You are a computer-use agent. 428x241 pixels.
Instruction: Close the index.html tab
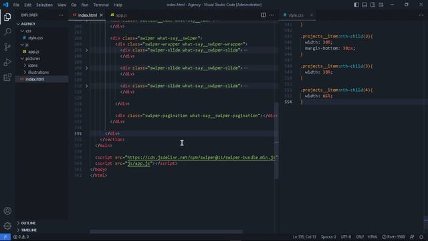tap(101, 15)
